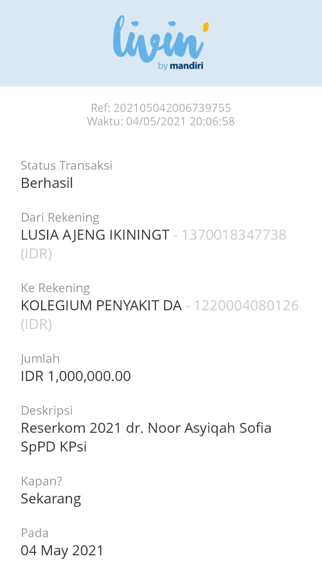Tap the Status Transaksi label

coord(67,165)
